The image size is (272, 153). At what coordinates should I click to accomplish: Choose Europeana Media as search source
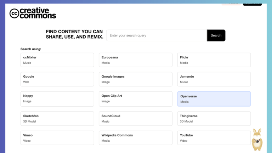coord(136,60)
